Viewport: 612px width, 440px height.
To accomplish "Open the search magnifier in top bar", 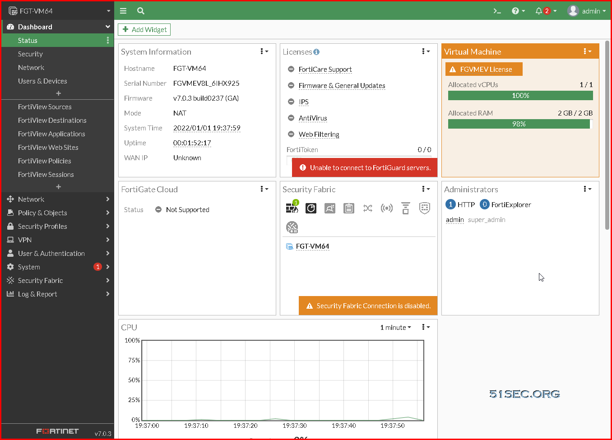I will click(x=141, y=11).
